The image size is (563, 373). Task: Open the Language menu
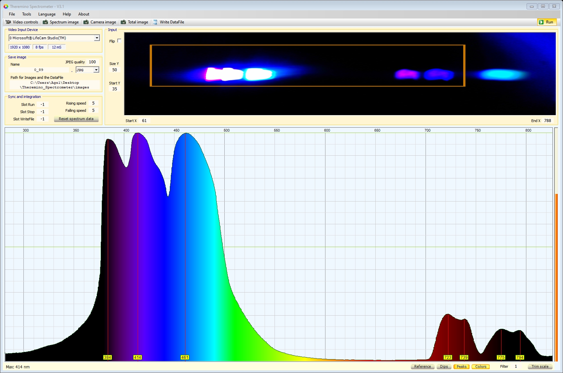point(47,14)
